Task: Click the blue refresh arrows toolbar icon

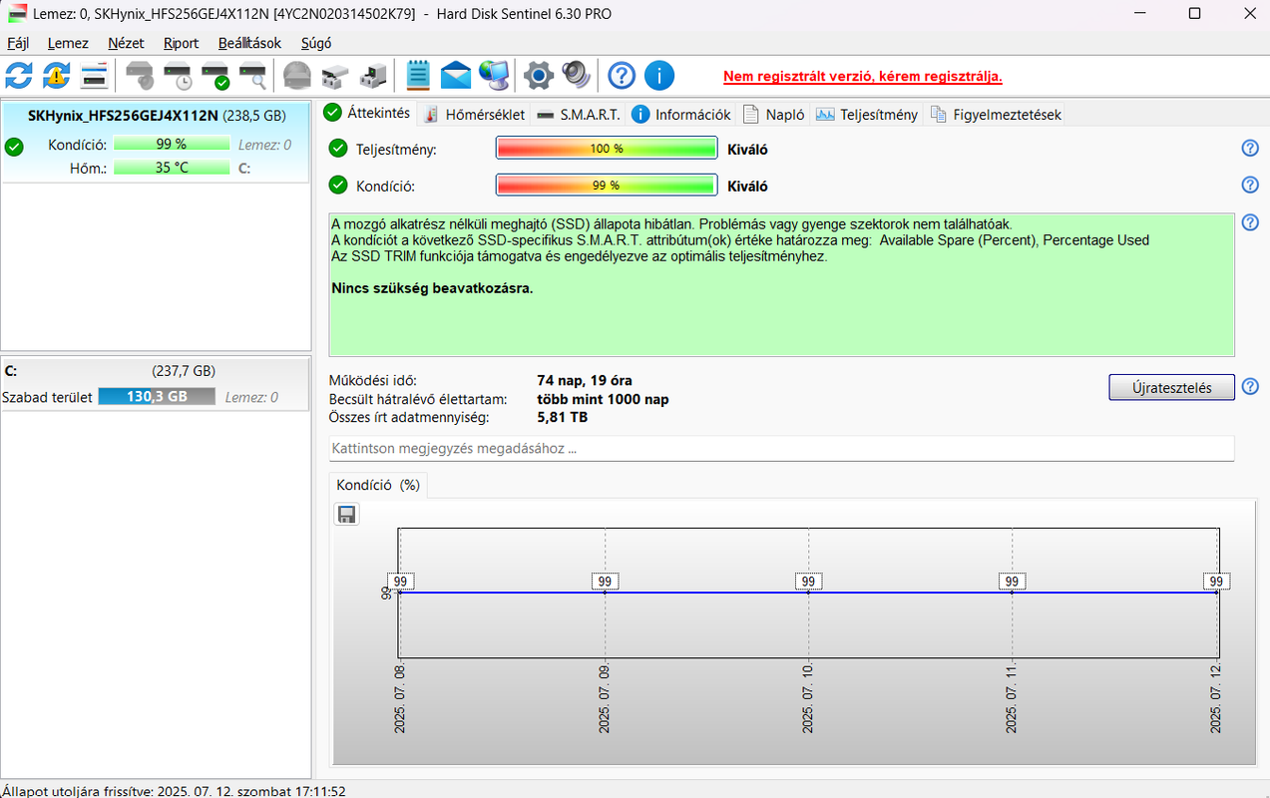Action: pyautogui.click(x=19, y=75)
